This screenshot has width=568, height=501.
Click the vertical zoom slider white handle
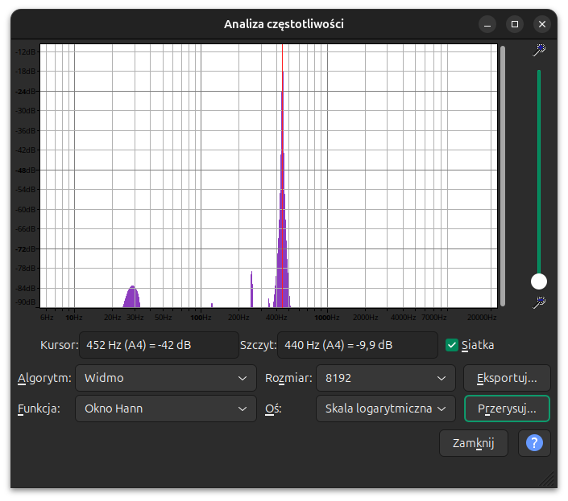(539, 281)
